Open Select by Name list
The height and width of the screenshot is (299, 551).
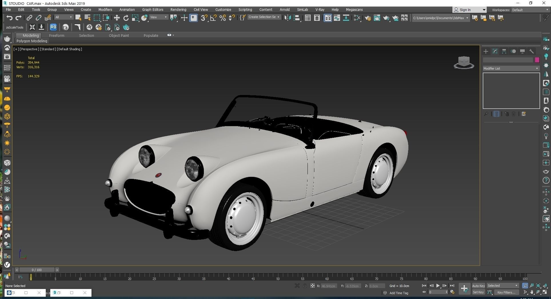coord(87,18)
